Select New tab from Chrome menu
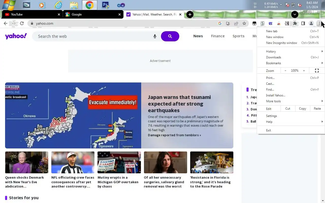Image resolution: width=325 pixels, height=203 pixels. (x=291, y=31)
